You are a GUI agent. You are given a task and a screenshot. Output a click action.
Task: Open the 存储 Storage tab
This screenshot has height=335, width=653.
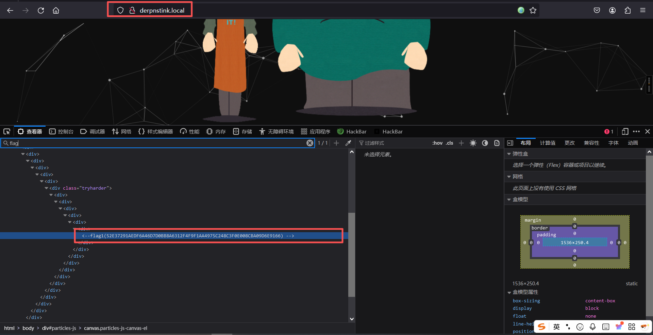pos(242,131)
